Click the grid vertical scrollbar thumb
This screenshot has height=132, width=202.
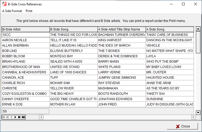198,42
